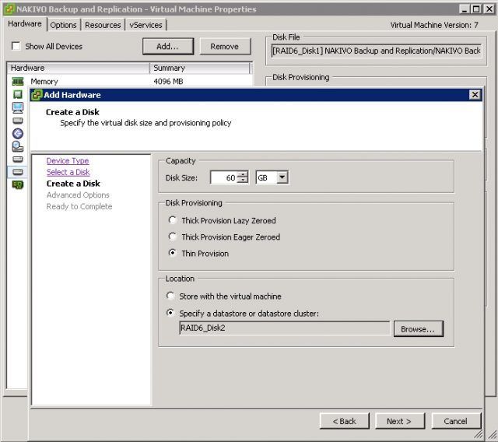Click the RAID6_Disk2 datastore field
498x442 pixels.
click(x=284, y=328)
